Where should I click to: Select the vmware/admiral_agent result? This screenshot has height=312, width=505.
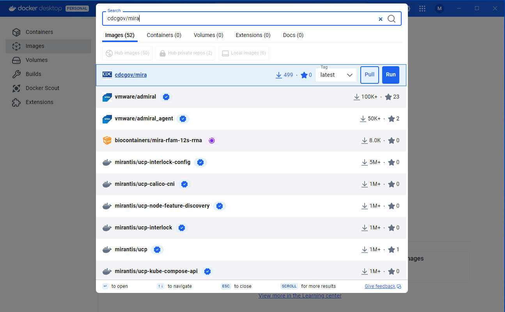pyautogui.click(x=251, y=119)
